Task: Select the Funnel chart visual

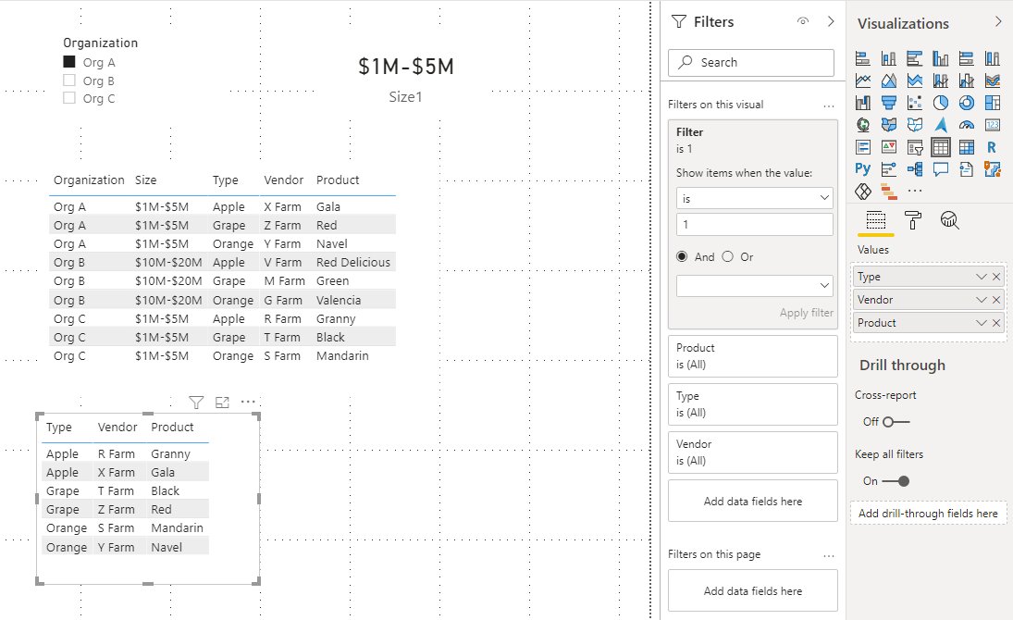Action: pyautogui.click(x=889, y=103)
